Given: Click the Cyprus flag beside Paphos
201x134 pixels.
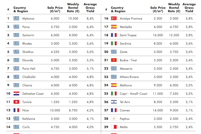Looking at the screenshot, I should [114, 119].
